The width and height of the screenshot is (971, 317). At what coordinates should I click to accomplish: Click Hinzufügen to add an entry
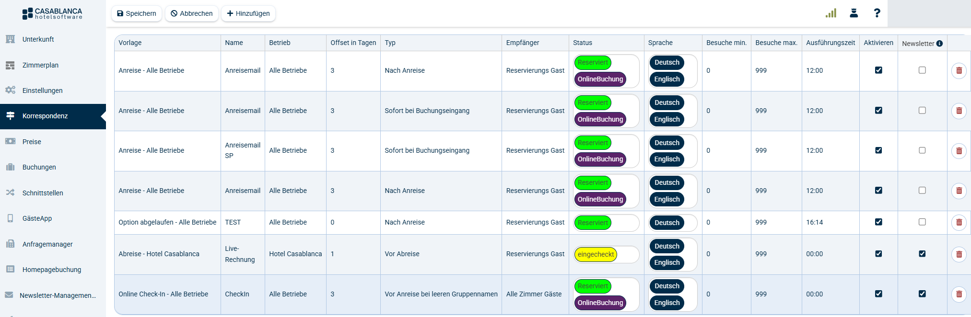(248, 13)
